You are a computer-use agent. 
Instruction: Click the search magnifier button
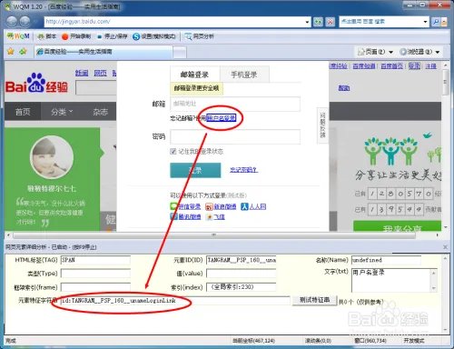[436, 22]
